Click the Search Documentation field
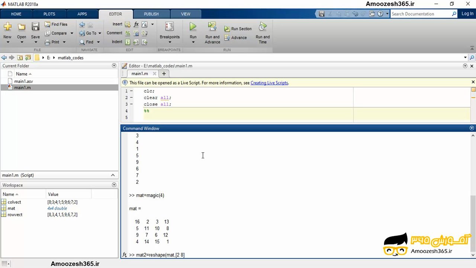The height and width of the screenshot is (268, 476). tap(424, 14)
